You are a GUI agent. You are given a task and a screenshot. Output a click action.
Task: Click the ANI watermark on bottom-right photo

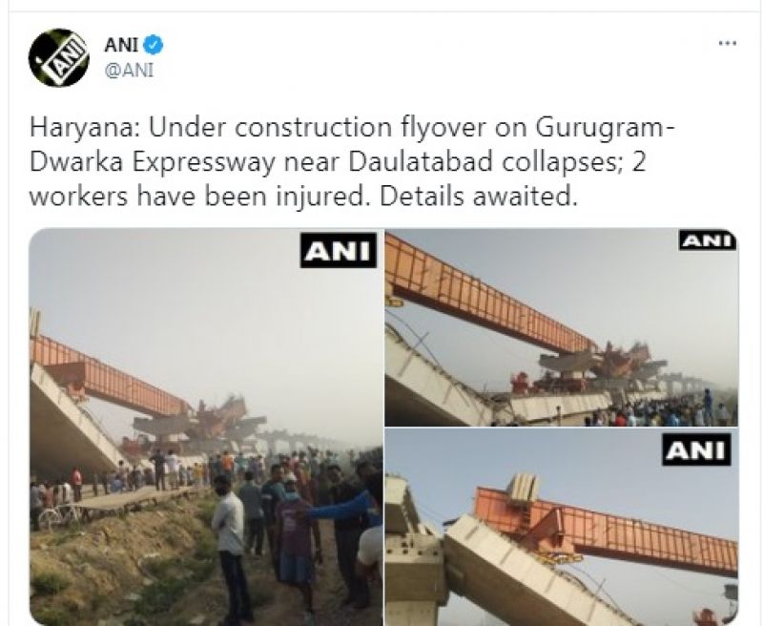pyautogui.click(x=696, y=449)
